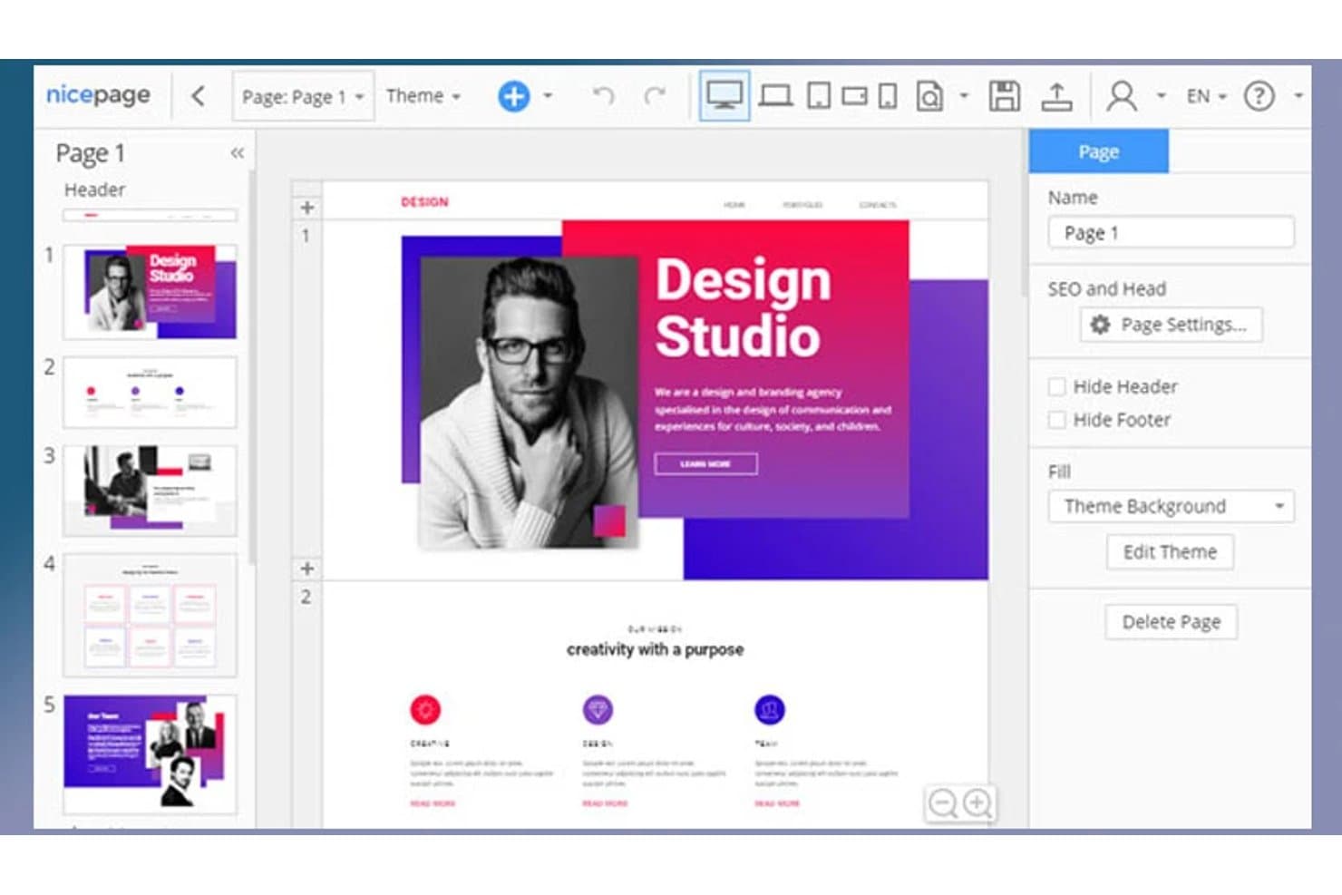This screenshot has height=895, width=1342.
Task: Collapse the Page 1 sidebar panel
Action: click(x=238, y=152)
